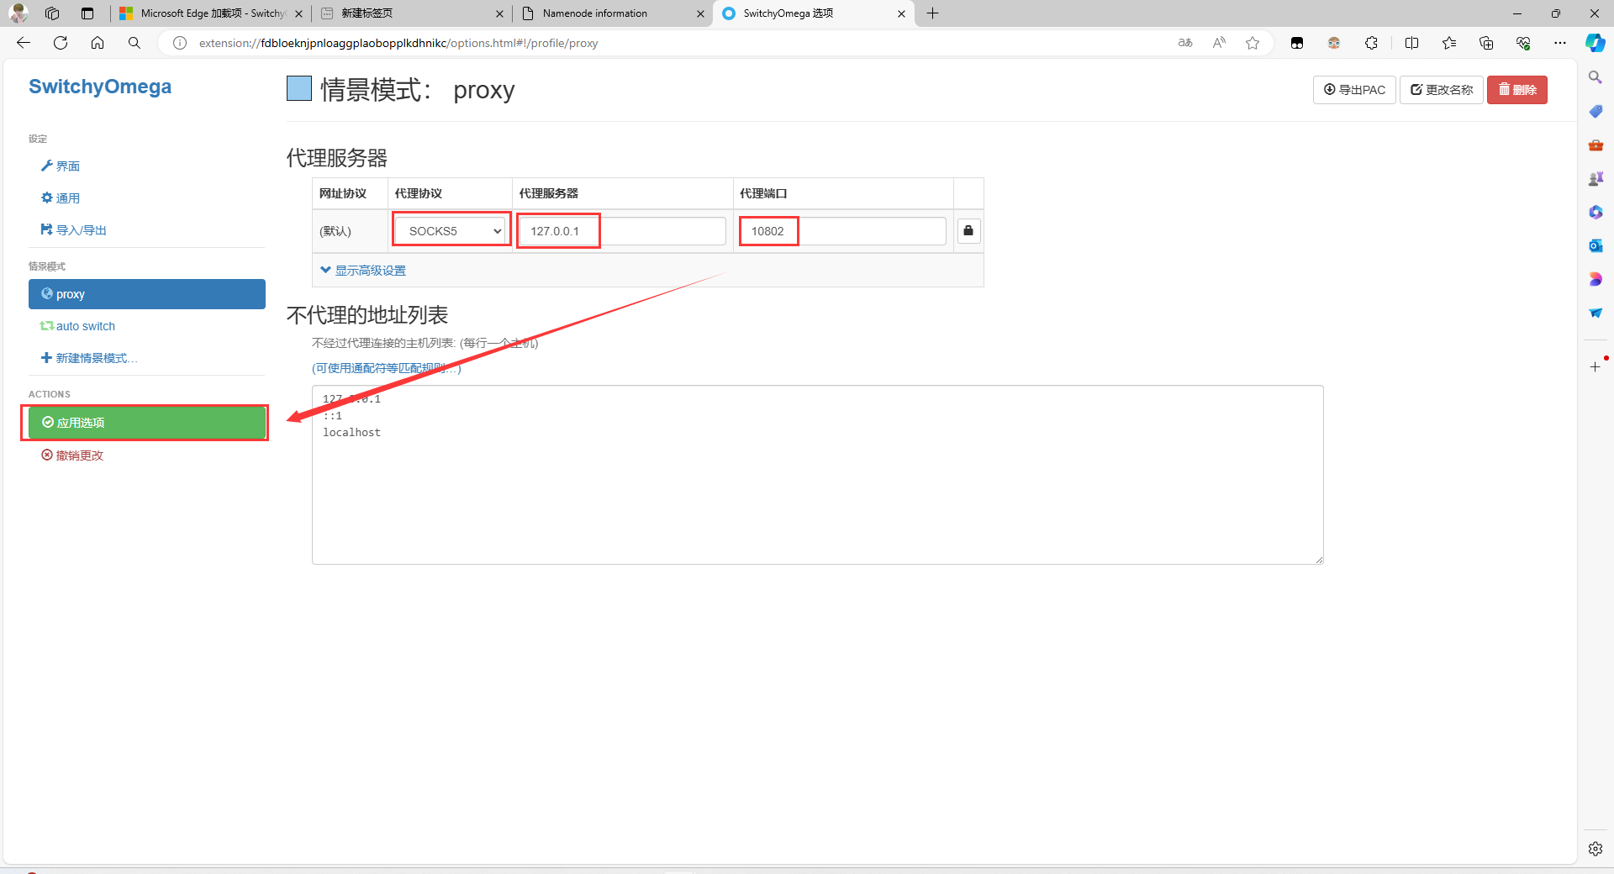Open the SOCKS5 proxy protocol dropdown
Image resolution: width=1614 pixels, height=874 pixels.
pos(451,231)
